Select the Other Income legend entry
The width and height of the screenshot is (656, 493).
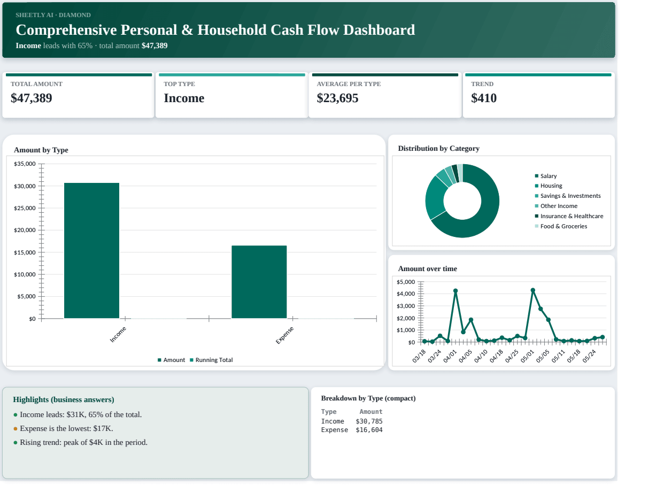[x=556, y=206]
